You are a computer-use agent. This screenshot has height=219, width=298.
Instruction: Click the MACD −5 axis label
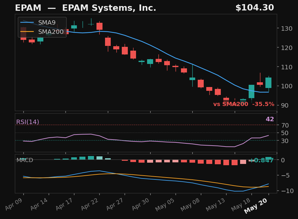pyautogui.click(x=285, y=175)
